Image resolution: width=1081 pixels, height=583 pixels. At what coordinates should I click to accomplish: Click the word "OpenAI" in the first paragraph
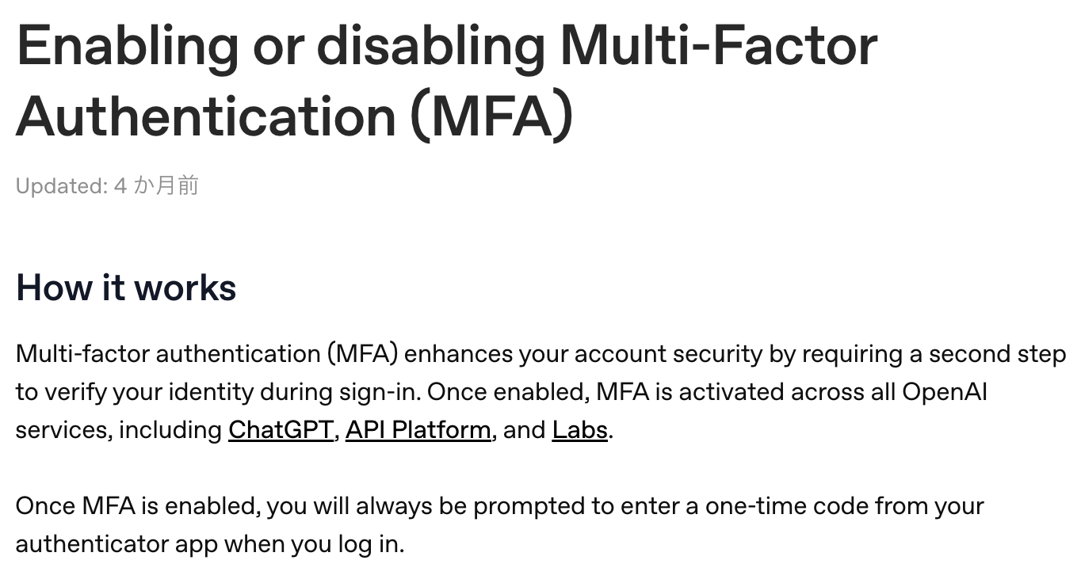coord(945,392)
